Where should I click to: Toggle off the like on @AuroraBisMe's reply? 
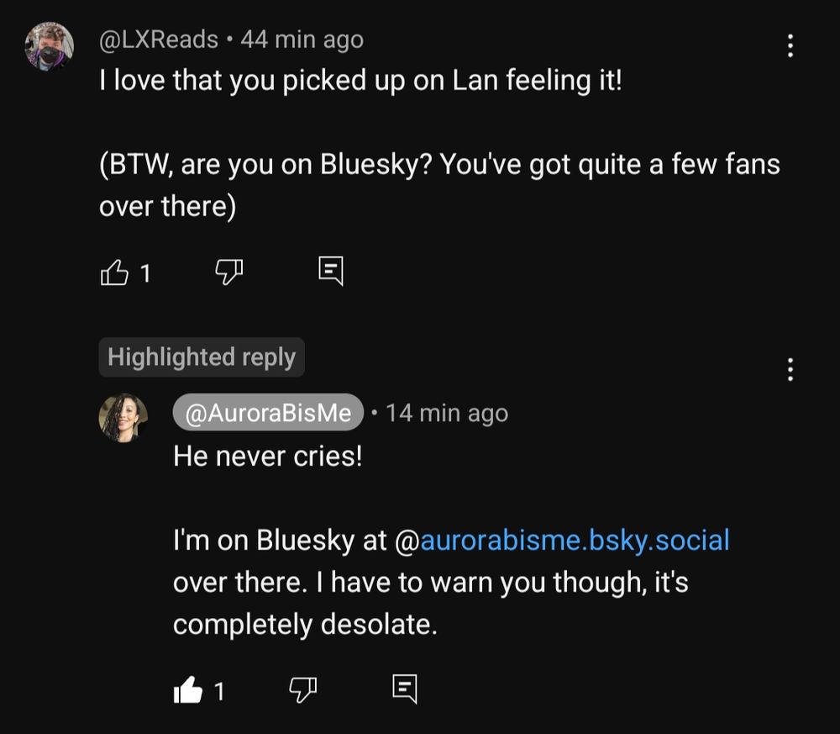186,690
